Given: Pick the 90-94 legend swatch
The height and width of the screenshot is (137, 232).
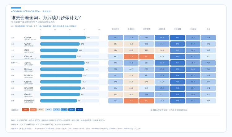Looking at the screenshot, I should point(72,110).
